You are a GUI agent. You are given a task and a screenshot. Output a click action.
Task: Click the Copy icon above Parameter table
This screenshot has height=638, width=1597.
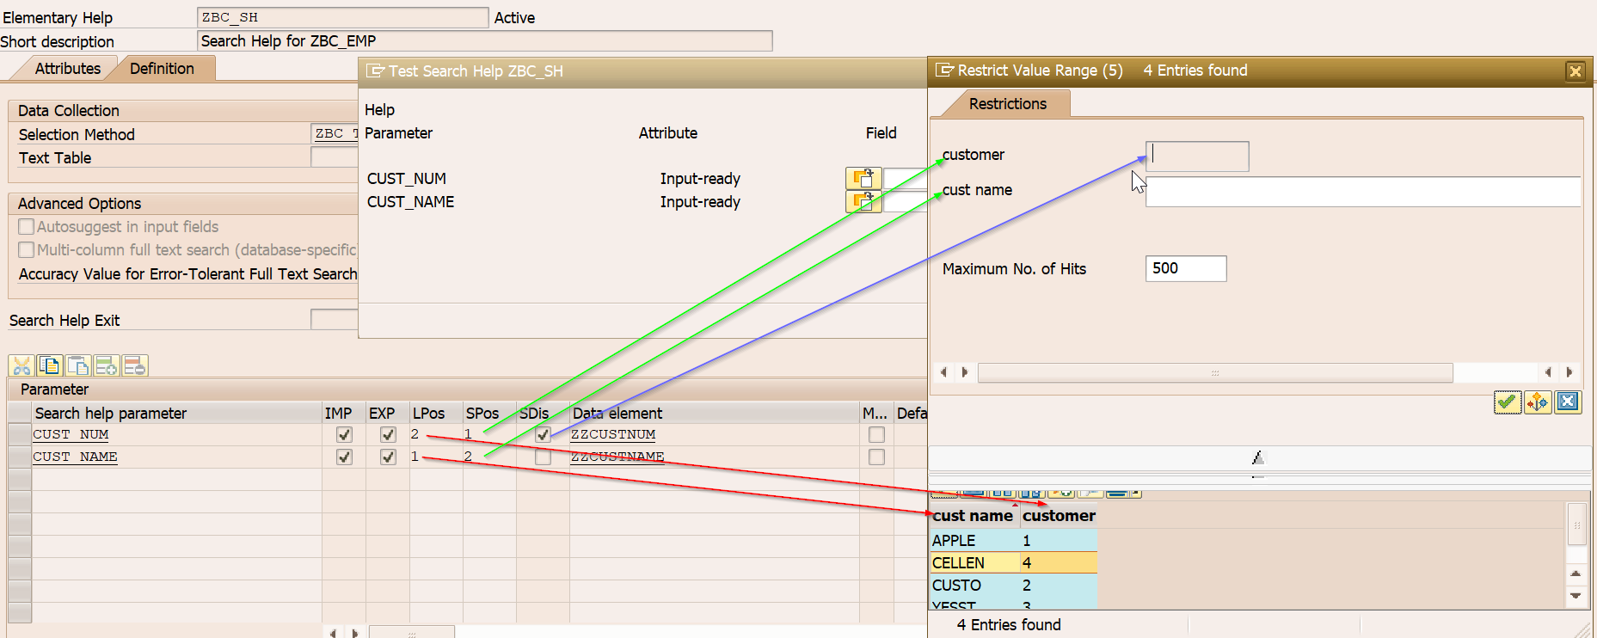[x=50, y=366]
